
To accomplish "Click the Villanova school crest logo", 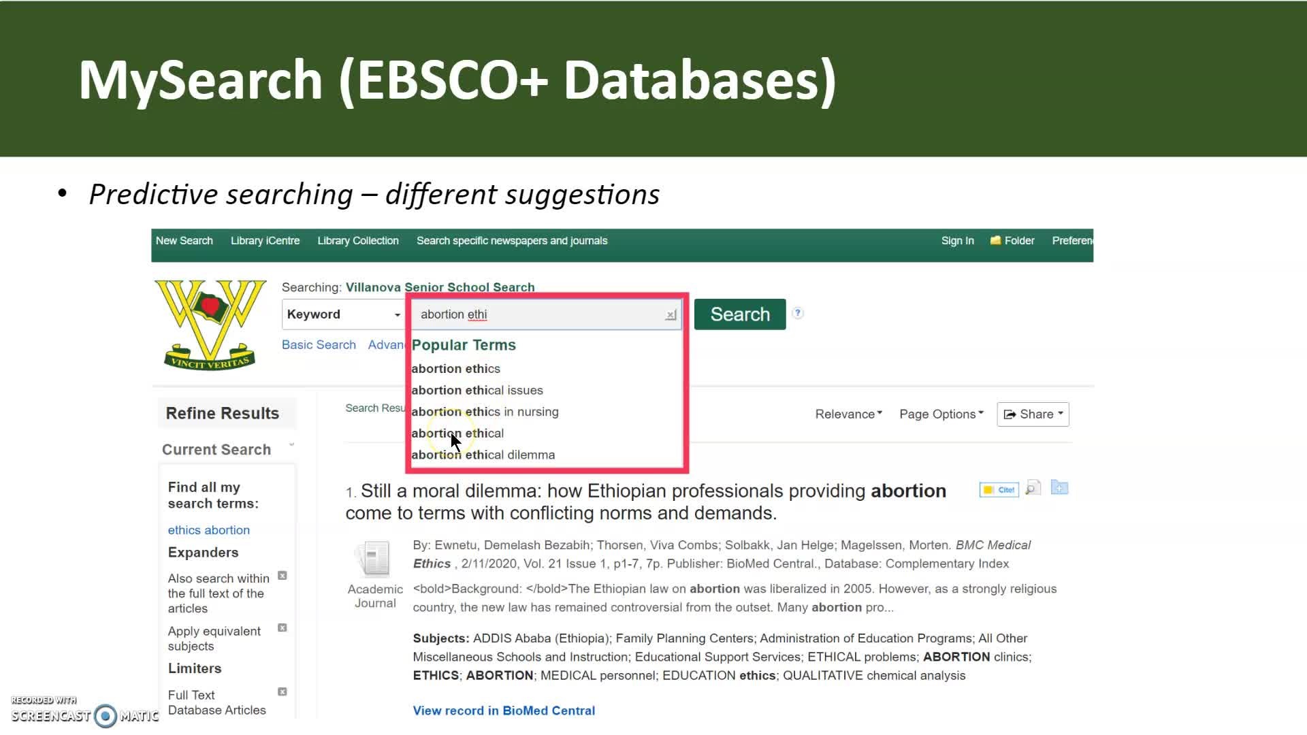I will (210, 324).
